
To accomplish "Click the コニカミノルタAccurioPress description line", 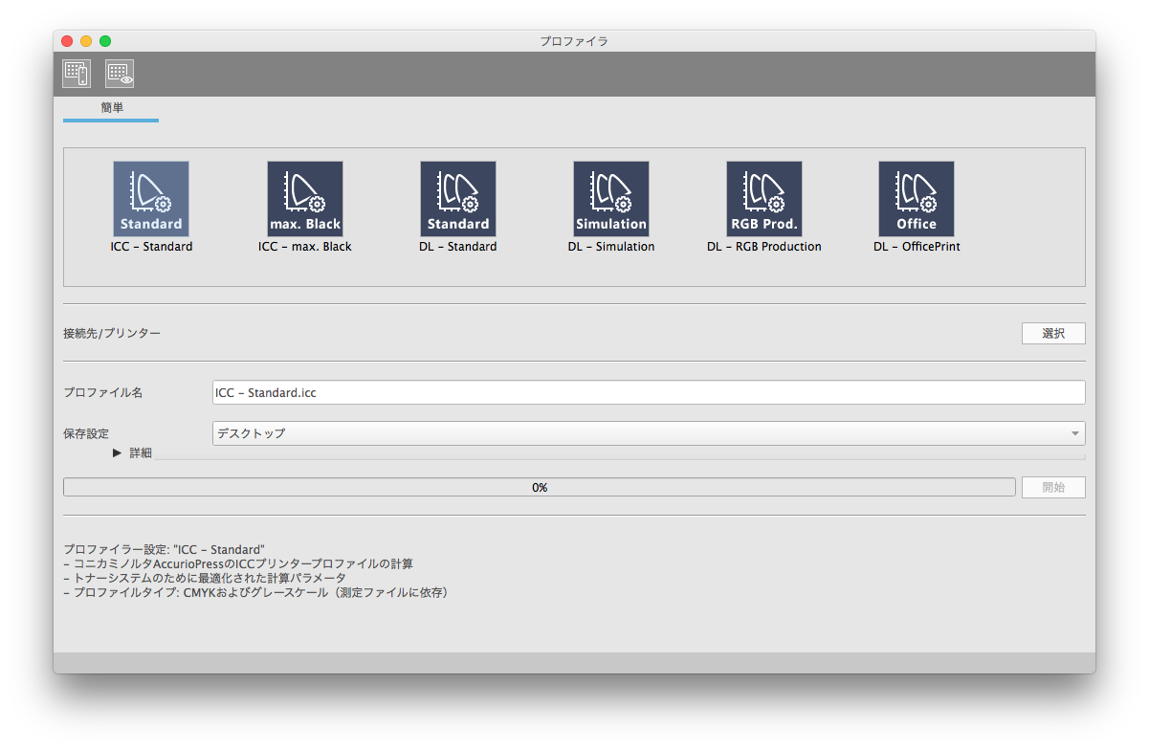I will pos(238,564).
